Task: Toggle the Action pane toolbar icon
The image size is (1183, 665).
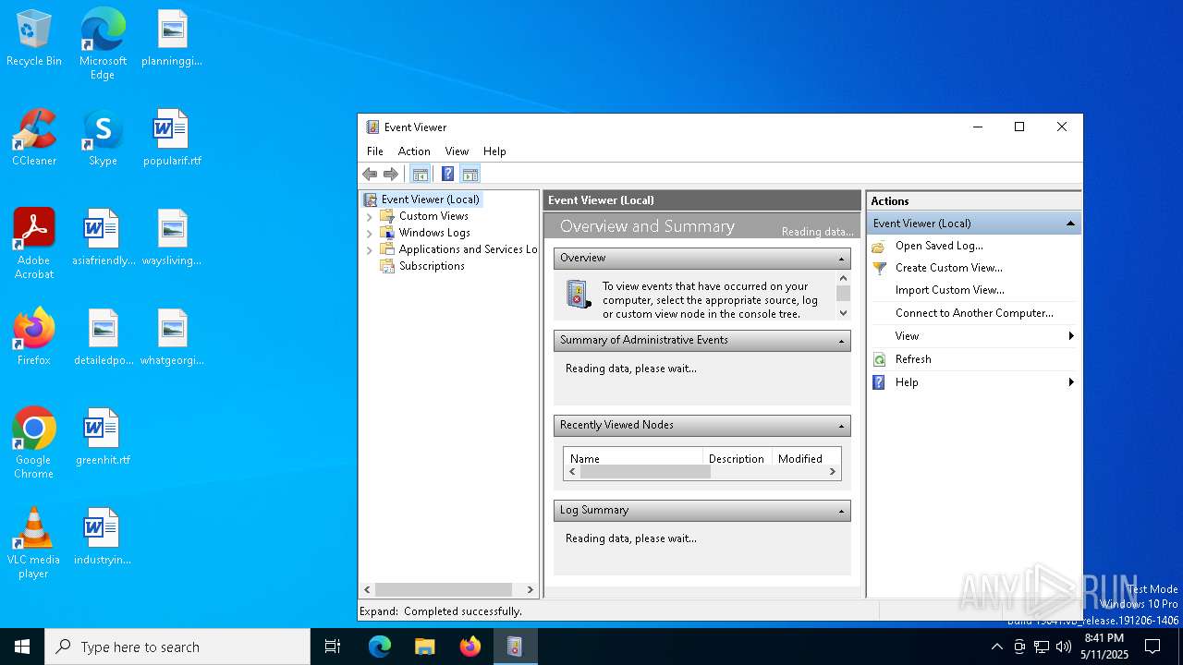Action: 470,174
